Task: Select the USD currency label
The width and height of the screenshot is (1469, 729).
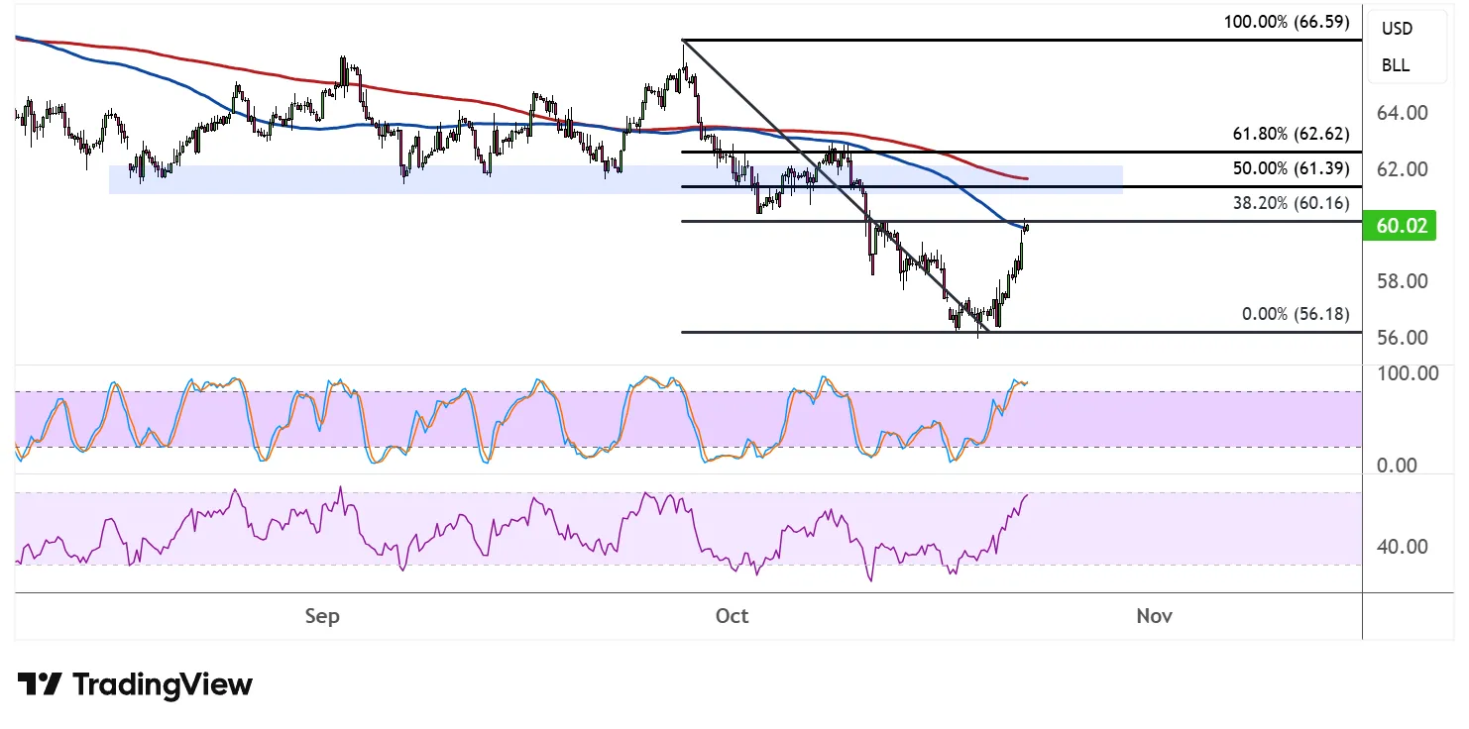Action: (x=1397, y=29)
